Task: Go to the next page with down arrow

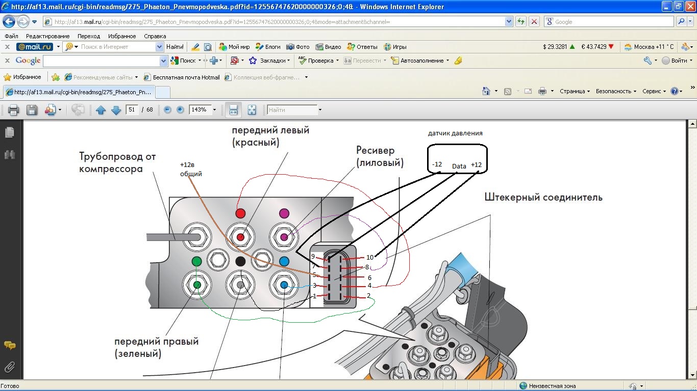Action: 116,110
